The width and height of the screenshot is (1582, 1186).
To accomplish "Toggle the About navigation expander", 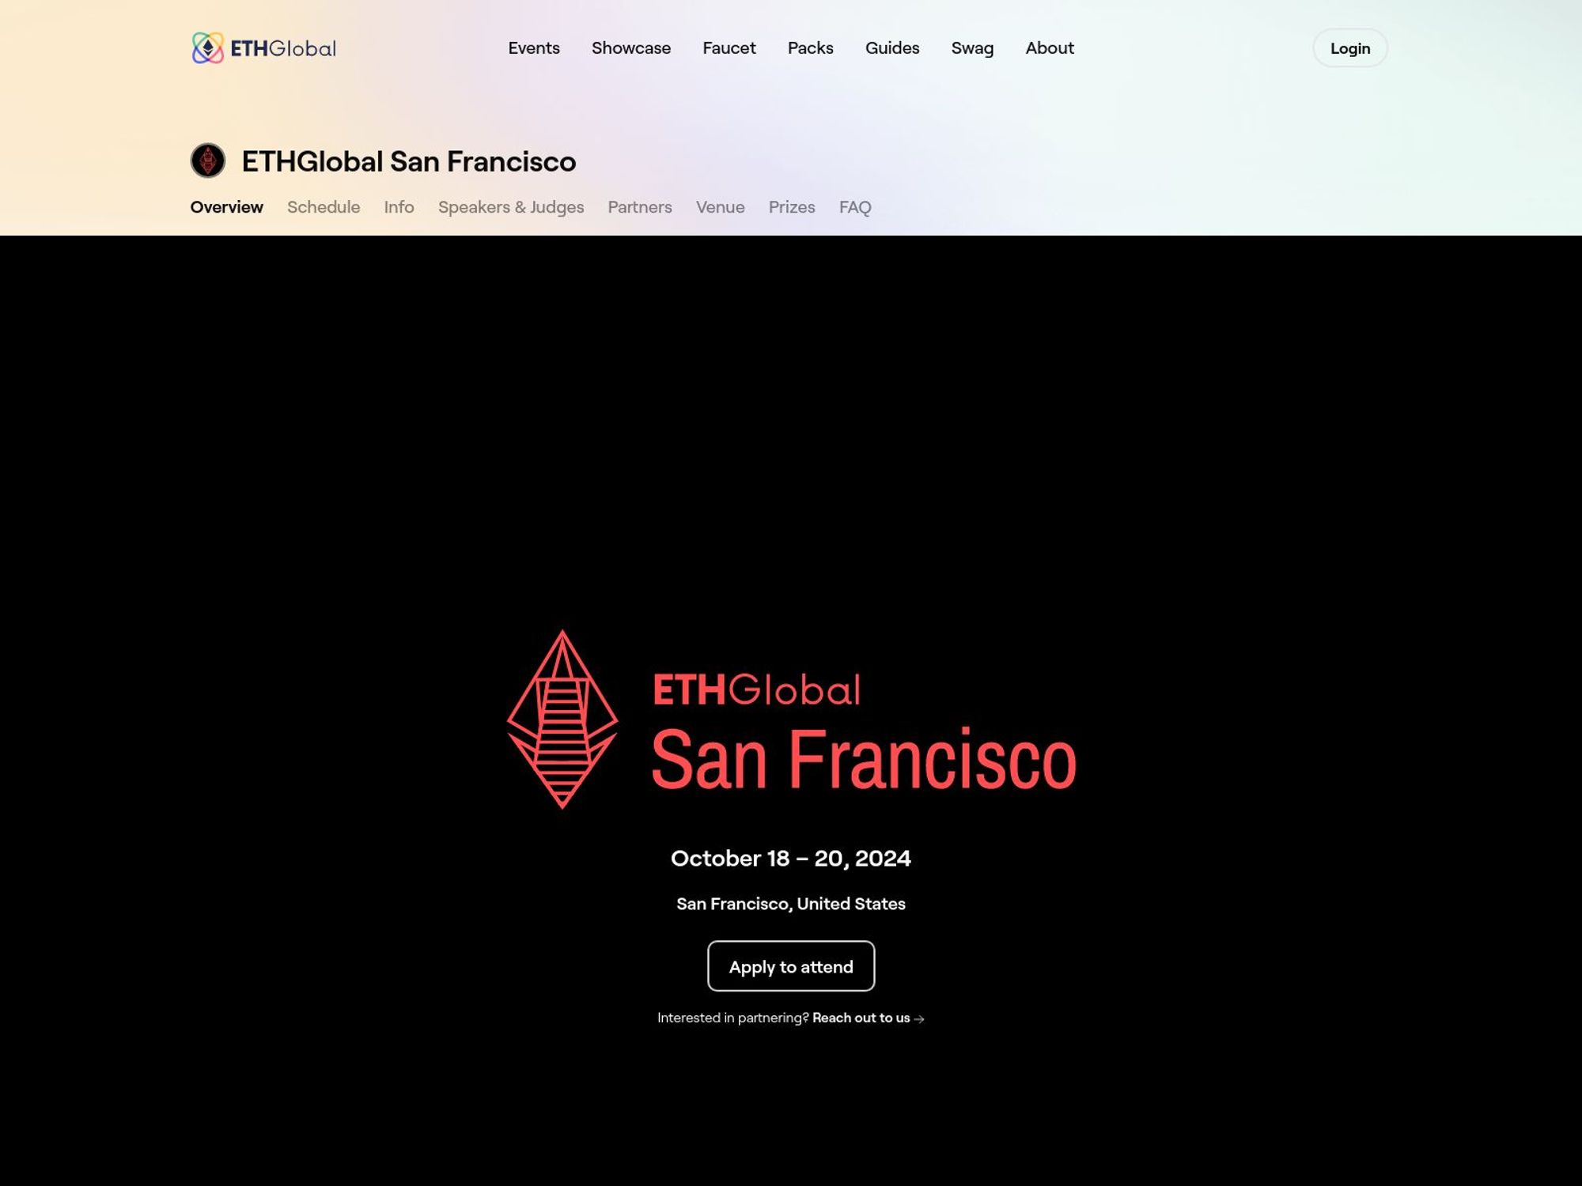I will pyautogui.click(x=1050, y=47).
